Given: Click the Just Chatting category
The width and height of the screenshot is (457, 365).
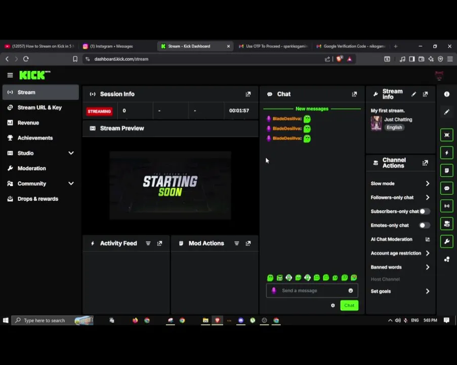Looking at the screenshot, I should point(398,120).
